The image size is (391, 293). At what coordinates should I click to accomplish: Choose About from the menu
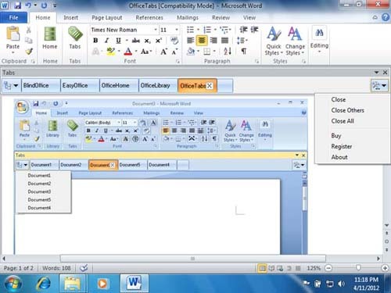coord(339,157)
